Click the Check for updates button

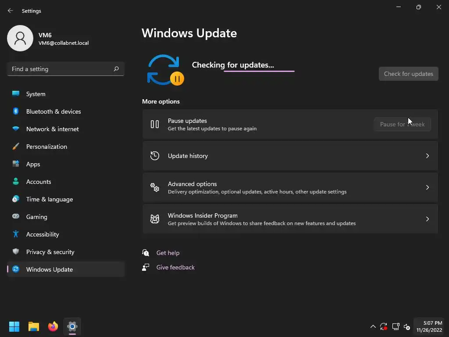coord(408,74)
